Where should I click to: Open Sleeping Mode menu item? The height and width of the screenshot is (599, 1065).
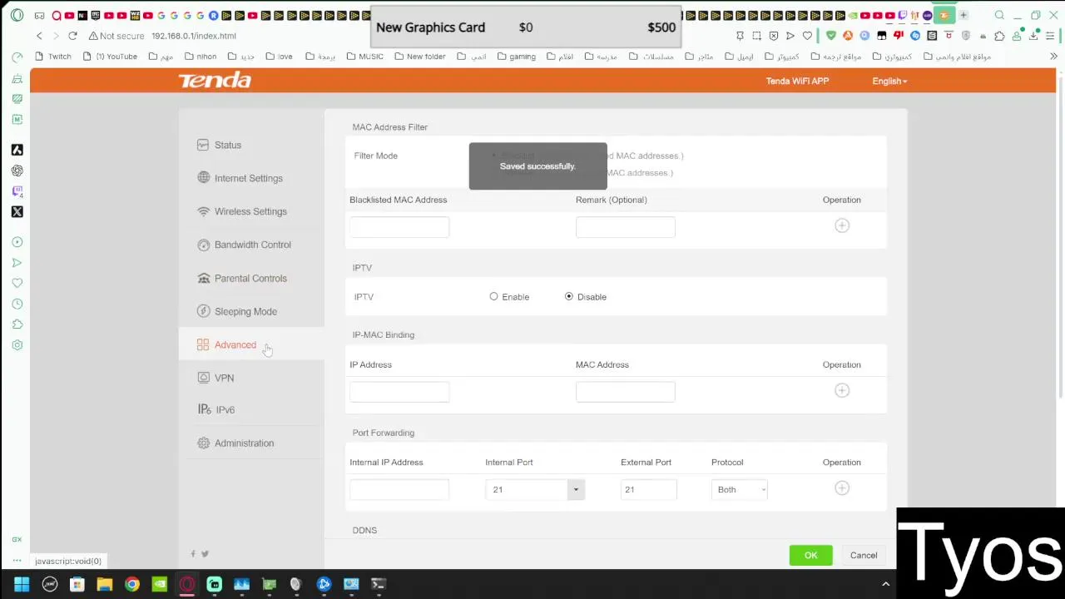click(x=245, y=311)
